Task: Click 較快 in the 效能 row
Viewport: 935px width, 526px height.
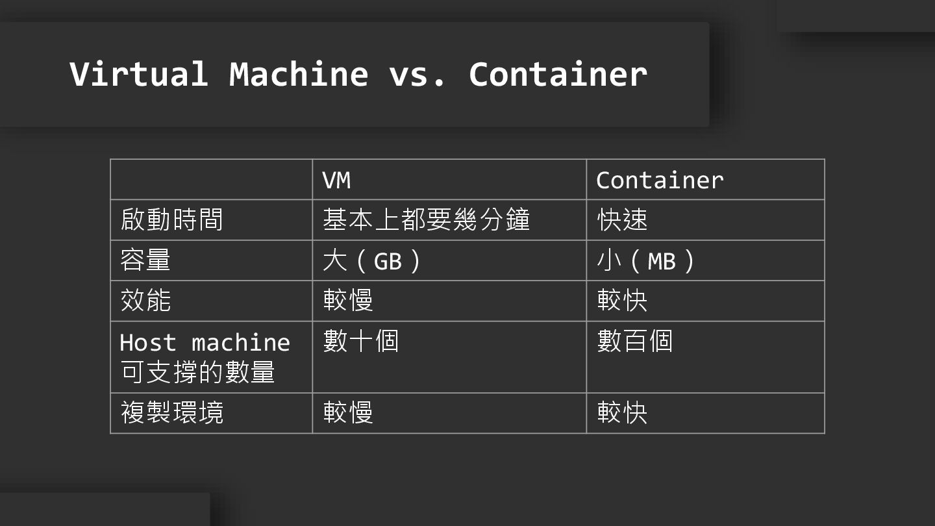Action: (x=623, y=301)
